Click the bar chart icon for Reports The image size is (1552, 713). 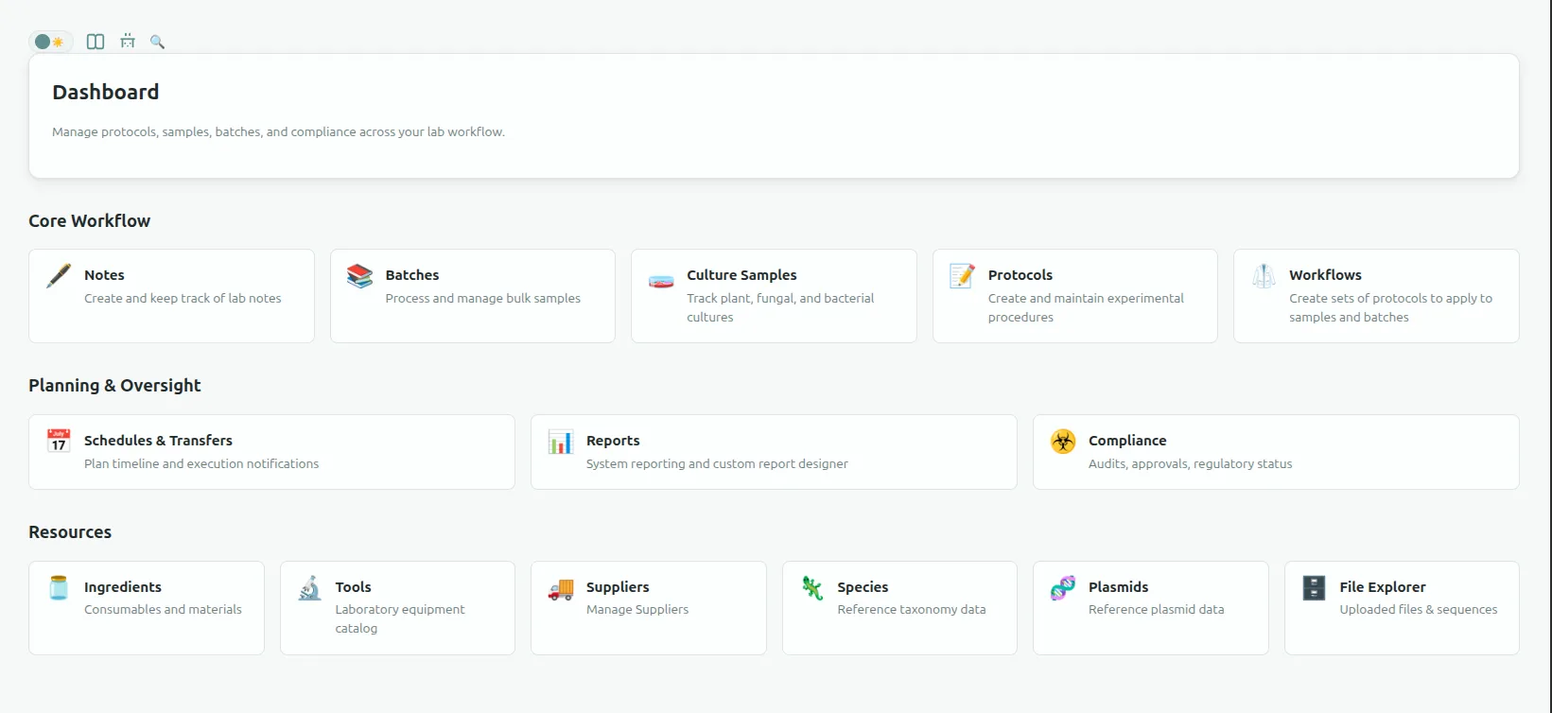pos(561,442)
